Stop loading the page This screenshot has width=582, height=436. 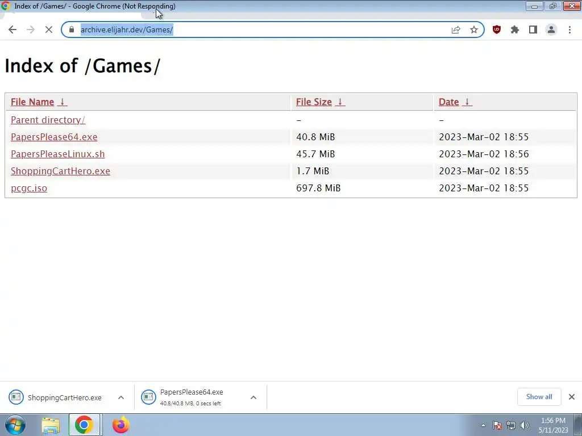point(49,30)
